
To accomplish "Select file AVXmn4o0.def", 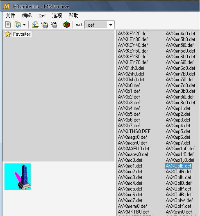I will pyautogui.click(x=180, y=34).
